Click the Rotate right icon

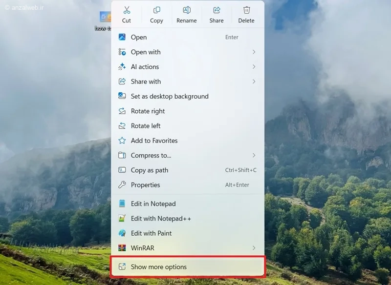(x=122, y=111)
